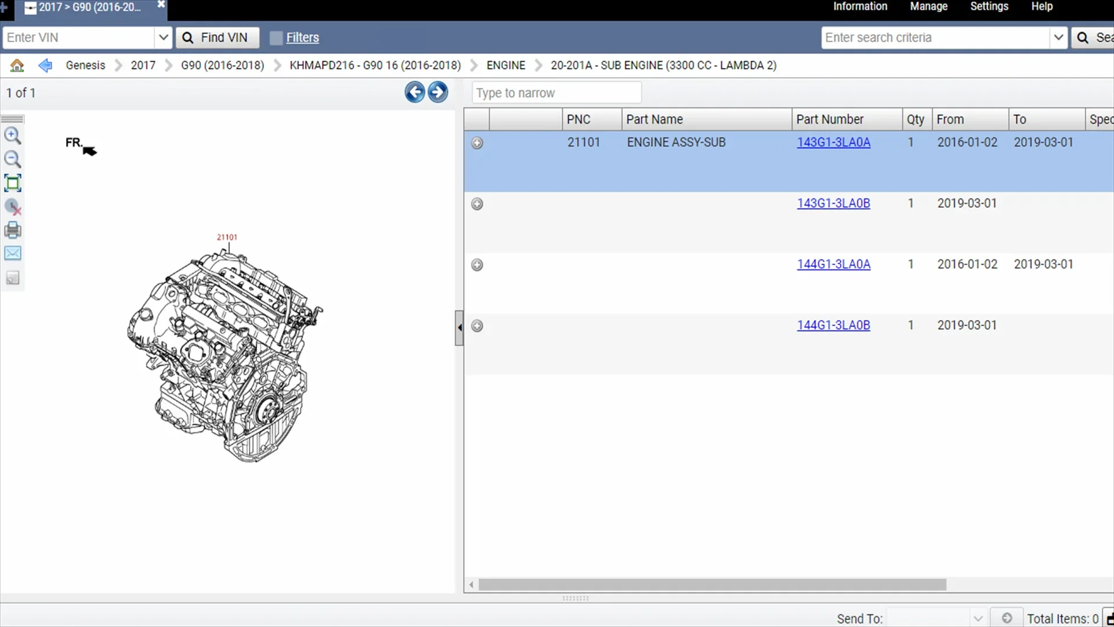Click the new tab plus at top left
Viewport: 1114px width, 627px height.
pos(3,7)
